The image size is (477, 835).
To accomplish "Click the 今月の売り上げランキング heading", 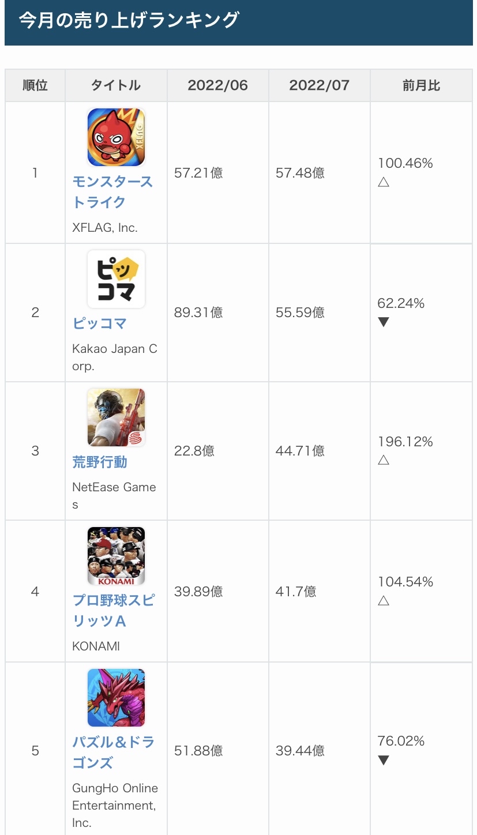I will [x=129, y=20].
